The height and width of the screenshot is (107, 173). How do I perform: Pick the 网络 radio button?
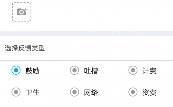[x=74, y=92]
